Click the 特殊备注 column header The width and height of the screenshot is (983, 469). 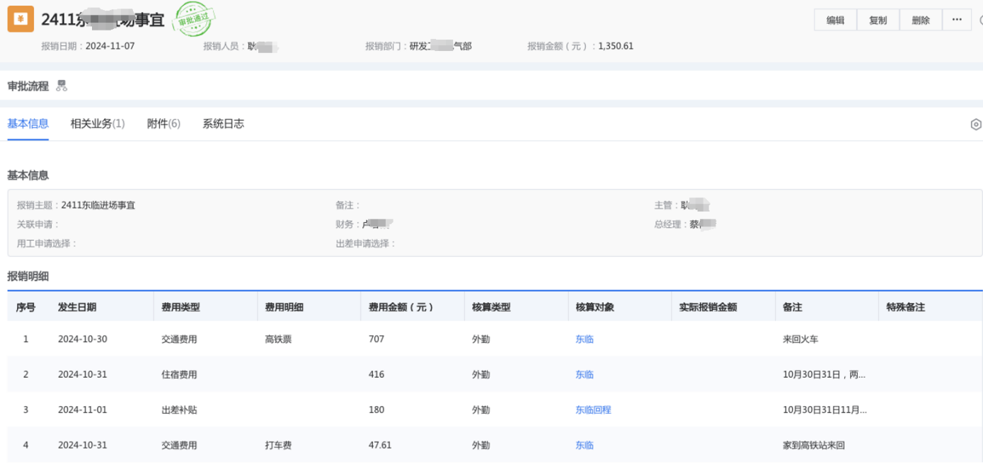click(905, 308)
